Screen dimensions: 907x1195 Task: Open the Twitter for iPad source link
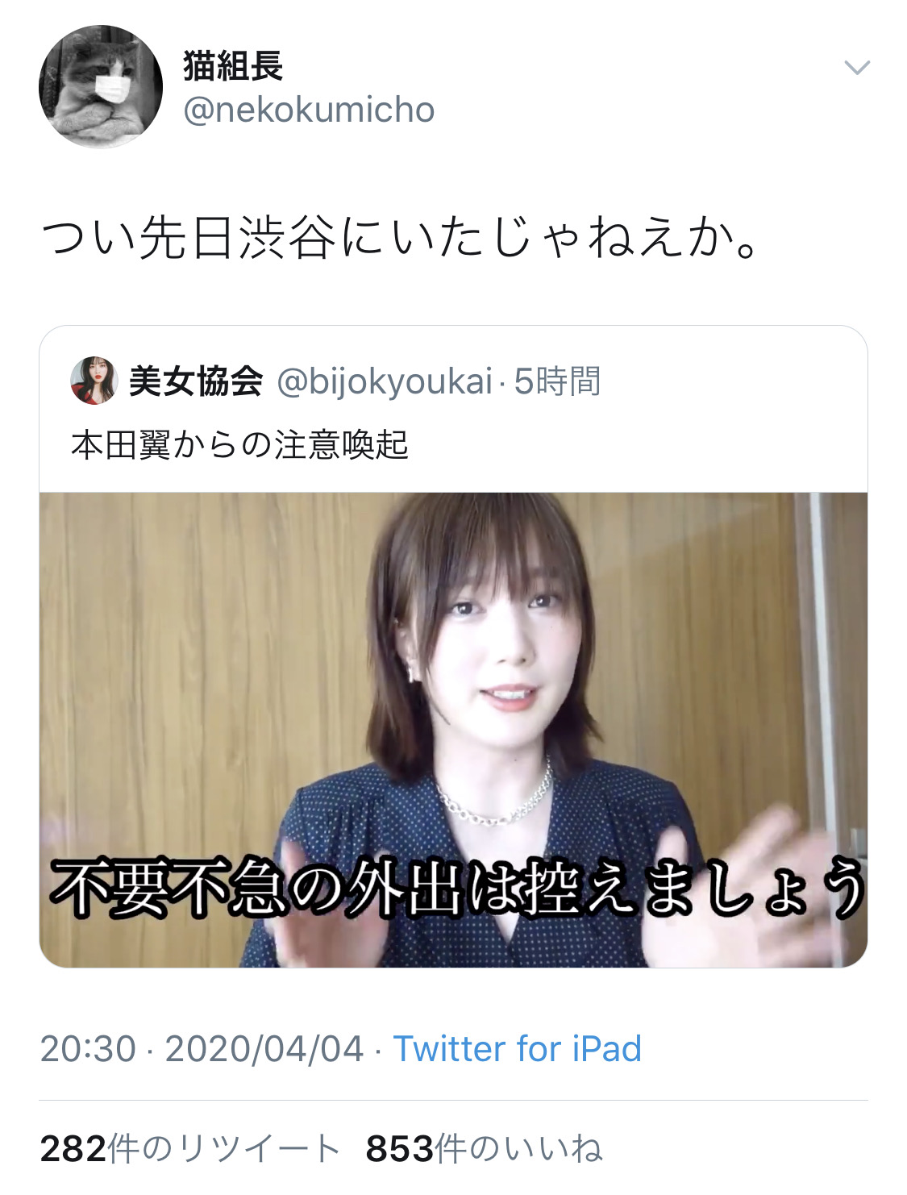pos(517,1049)
